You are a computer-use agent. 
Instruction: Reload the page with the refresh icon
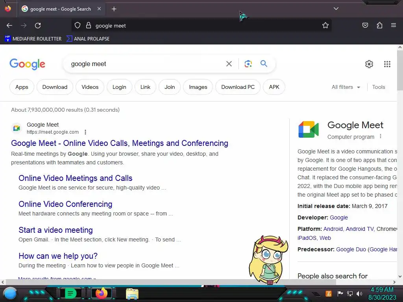tap(38, 26)
